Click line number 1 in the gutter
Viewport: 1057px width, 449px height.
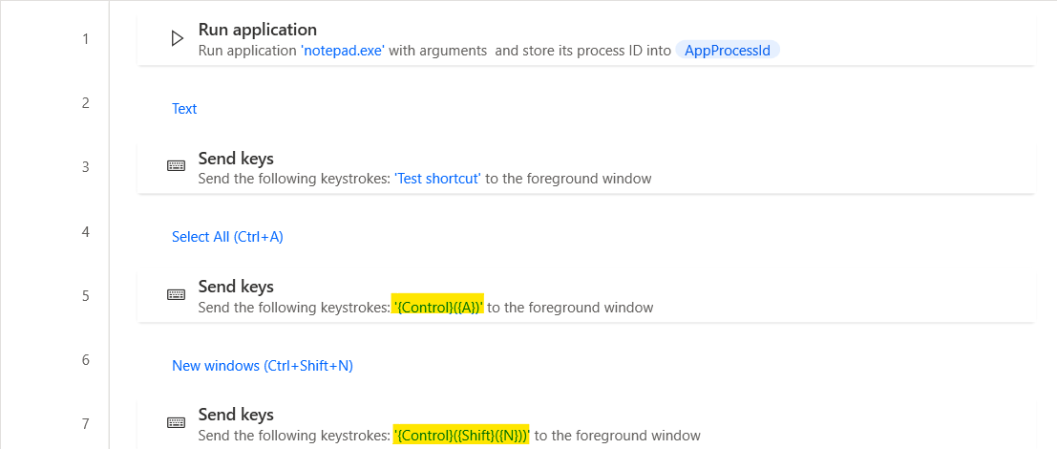tap(85, 39)
